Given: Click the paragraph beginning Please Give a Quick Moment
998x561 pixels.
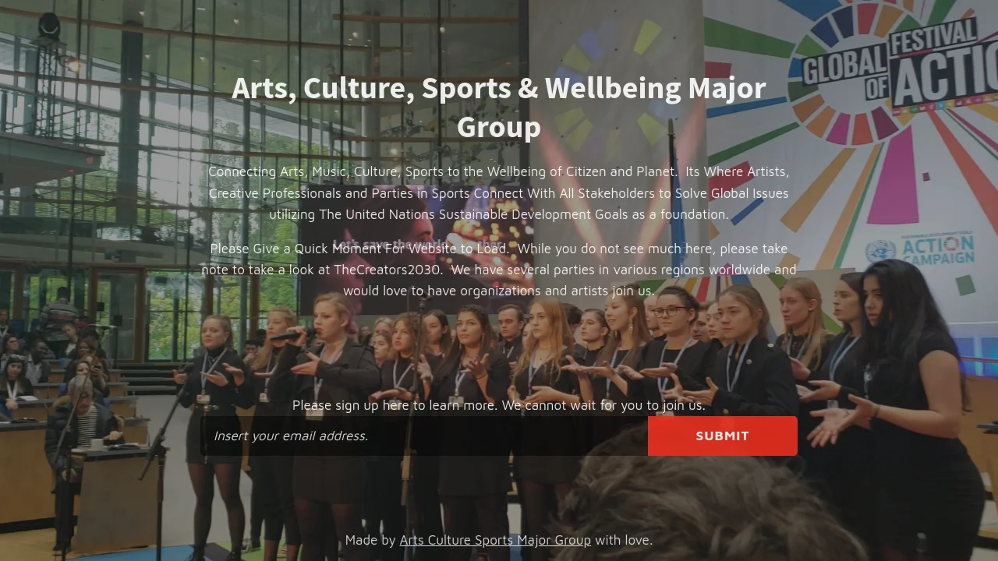Looking at the screenshot, I should (x=499, y=270).
